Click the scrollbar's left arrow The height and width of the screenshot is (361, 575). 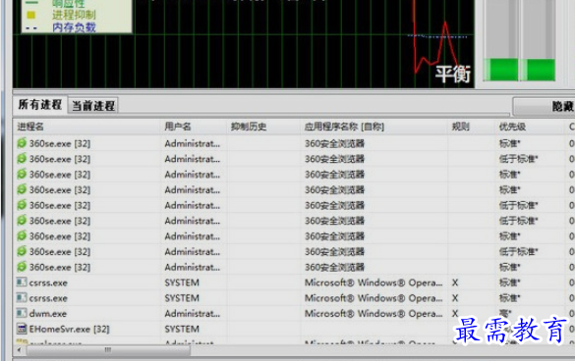19,350
